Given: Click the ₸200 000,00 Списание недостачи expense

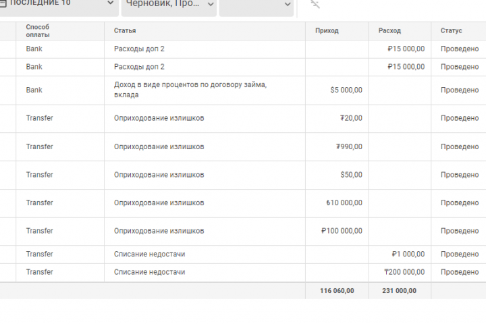Looking at the screenshot, I should (x=404, y=272).
